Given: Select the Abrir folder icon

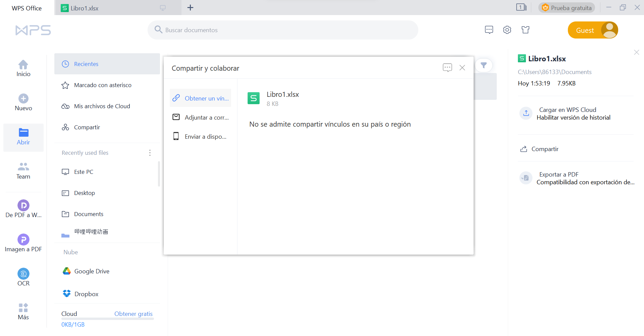Looking at the screenshot, I should [23, 132].
